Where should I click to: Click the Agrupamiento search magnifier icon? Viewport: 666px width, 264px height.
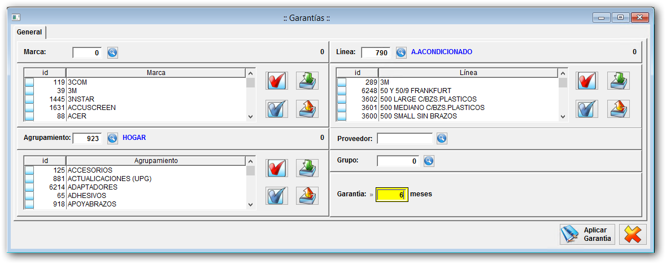tap(112, 138)
